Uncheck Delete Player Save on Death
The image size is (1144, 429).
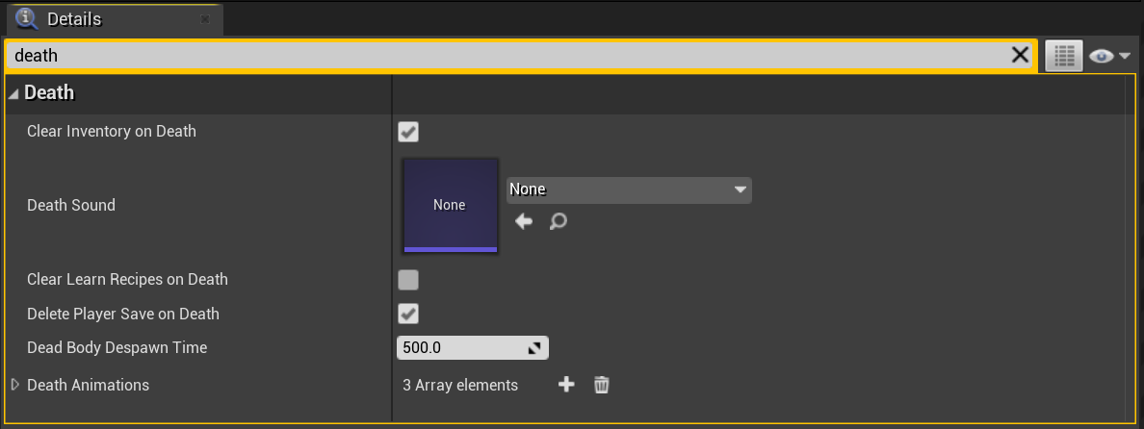(408, 314)
